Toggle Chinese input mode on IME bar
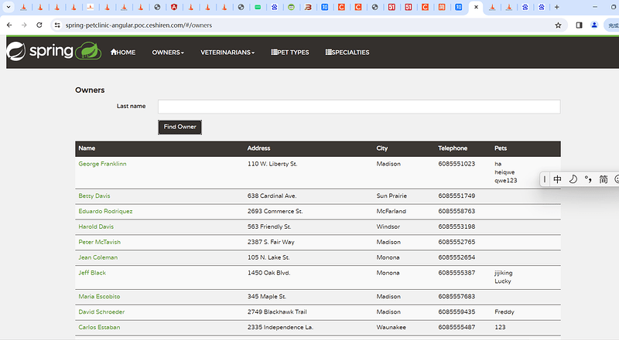The height and width of the screenshot is (340, 619). [557, 179]
